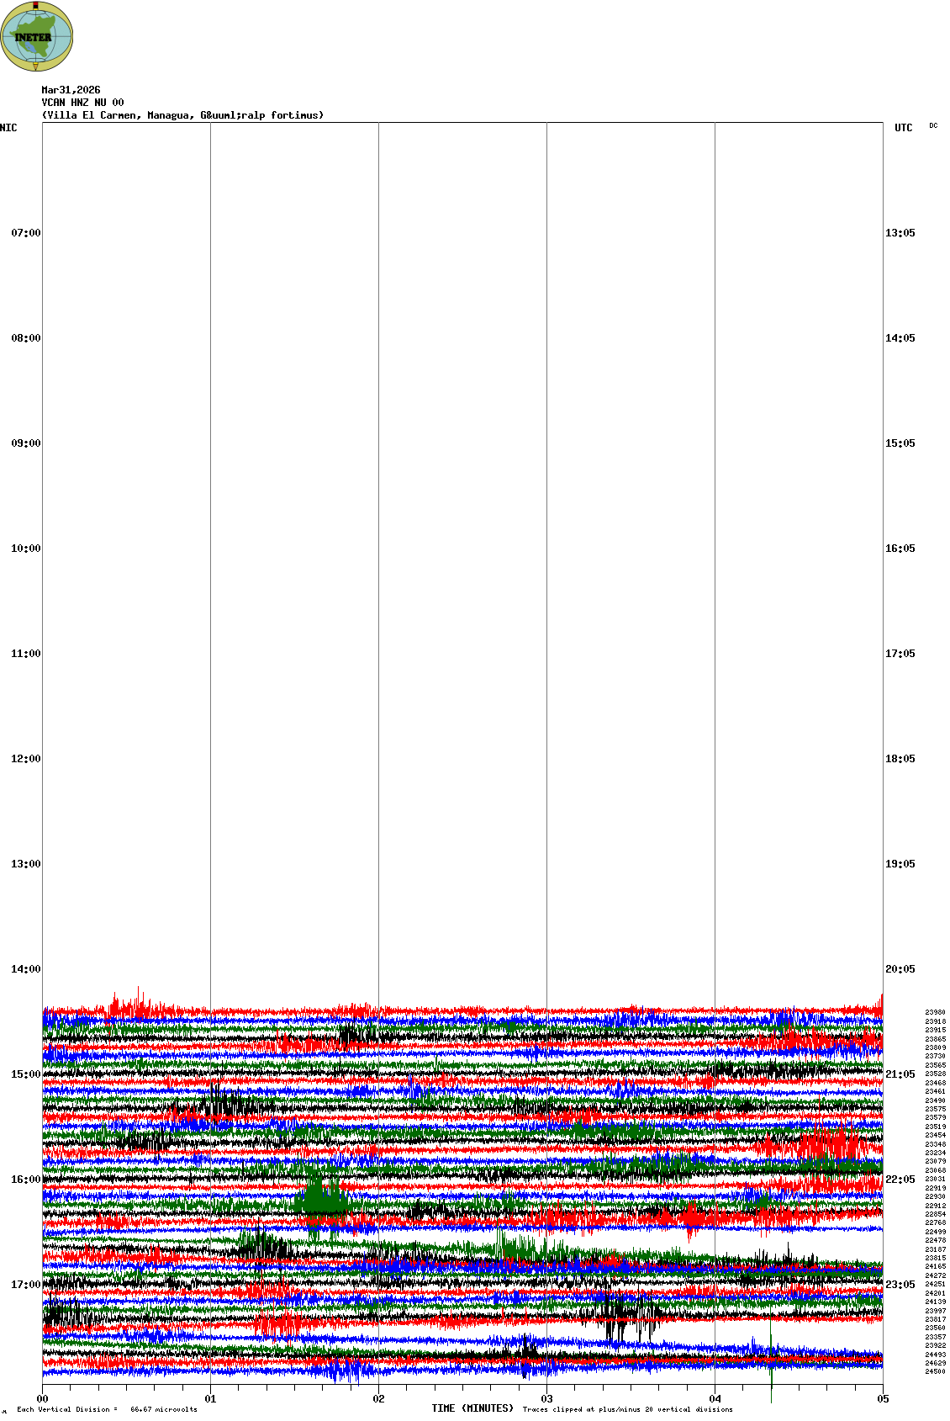Click the 03 minute tick label
This screenshot has height=1421, width=950.
(x=547, y=1399)
